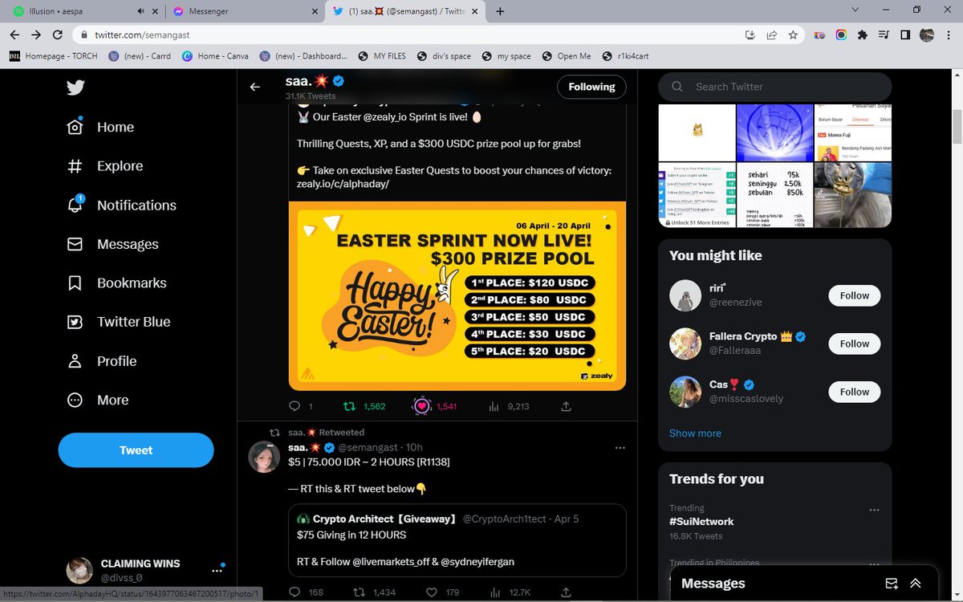Image resolution: width=963 pixels, height=602 pixels.
Task: Share the $5 giveaway tweet
Action: point(566,592)
